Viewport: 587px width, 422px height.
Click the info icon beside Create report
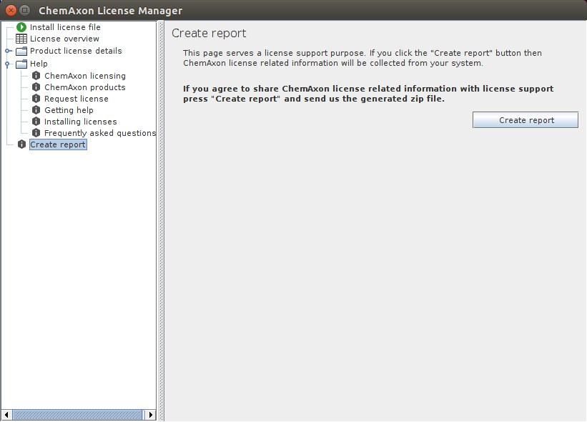[21, 144]
